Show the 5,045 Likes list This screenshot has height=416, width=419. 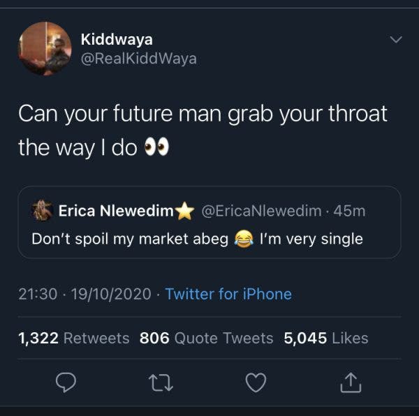(325, 338)
